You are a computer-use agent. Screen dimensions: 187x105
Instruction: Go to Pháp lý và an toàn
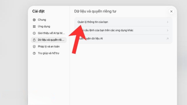click(49, 46)
